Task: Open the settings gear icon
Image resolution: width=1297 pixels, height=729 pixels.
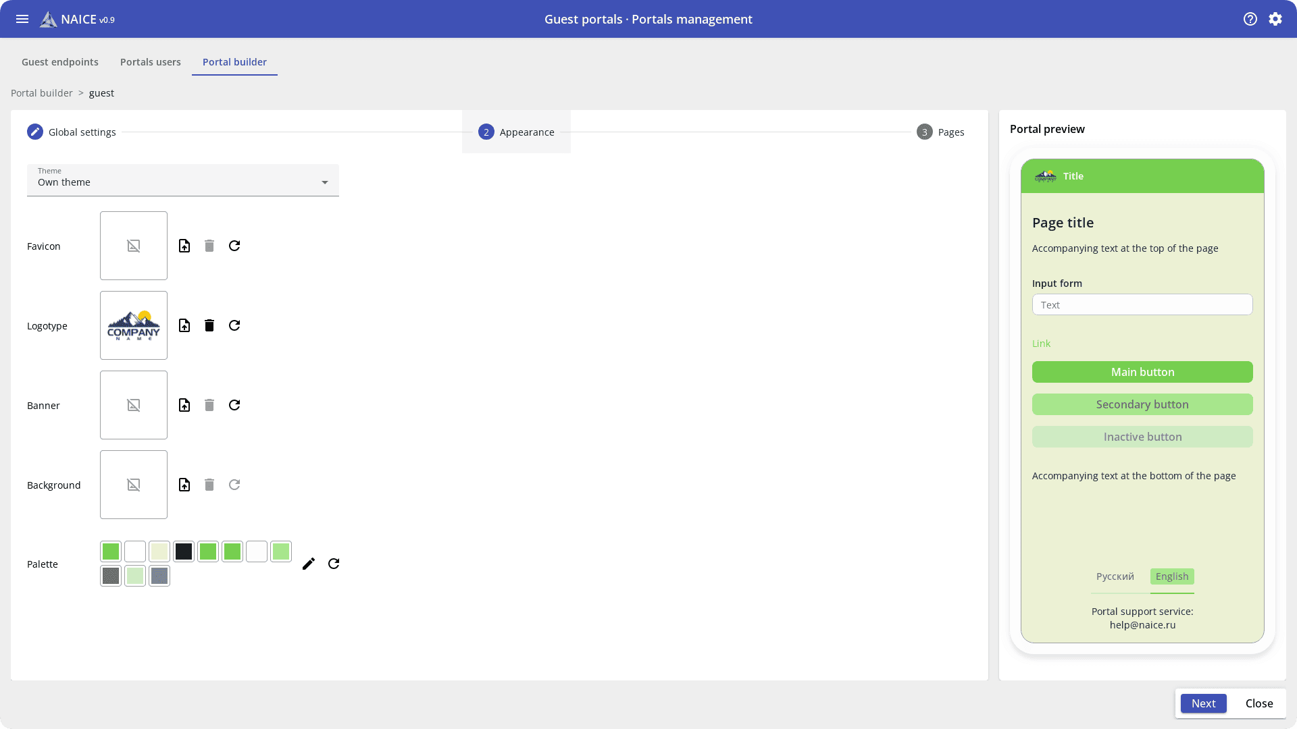Action: pos(1275,19)
